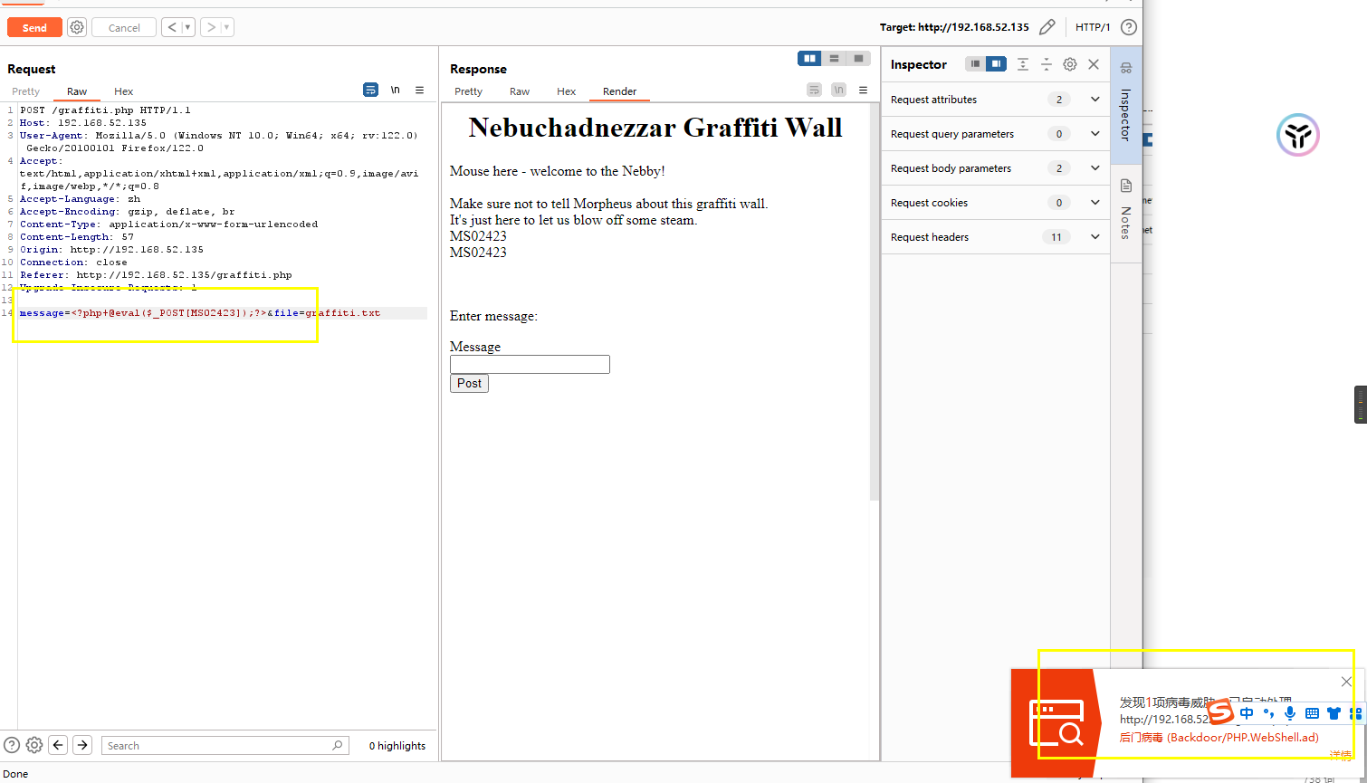
Task: Click the magnifier icon in search box
Action: (338, 745)
